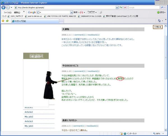Click the 今日のひとりごと post heading
168x136 pixels.
70,66
